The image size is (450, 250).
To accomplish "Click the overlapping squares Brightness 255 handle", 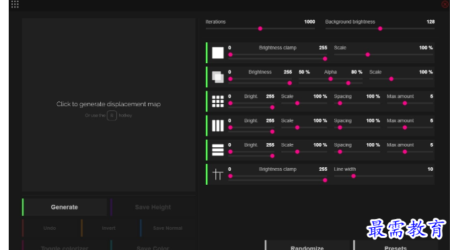I will point(289,83).
